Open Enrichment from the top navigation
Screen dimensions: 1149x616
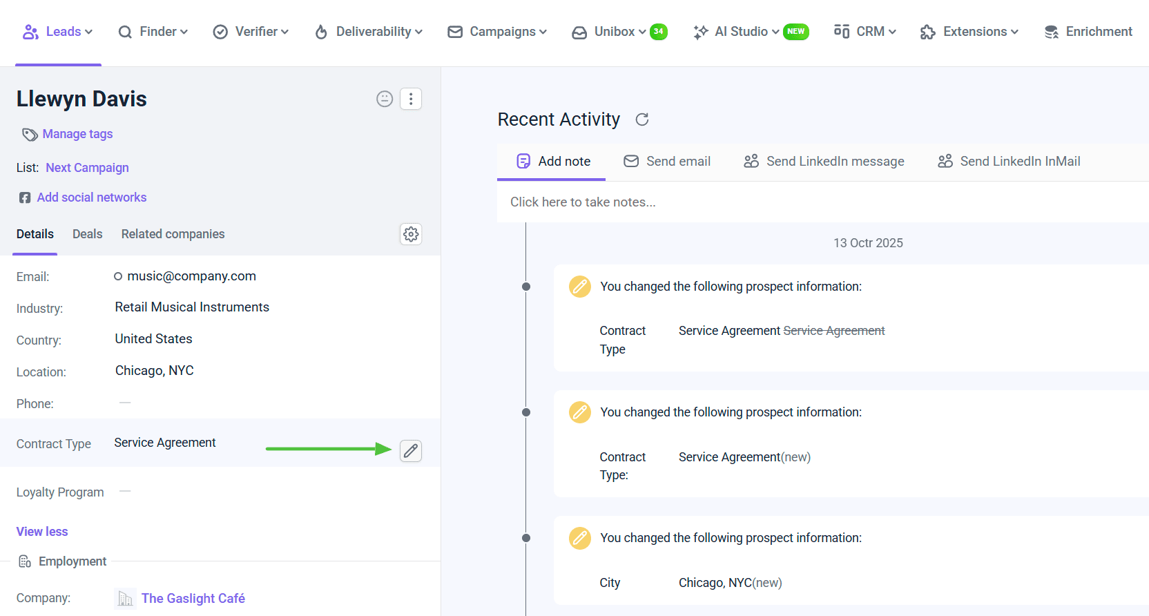click(x=1088, y=32)
